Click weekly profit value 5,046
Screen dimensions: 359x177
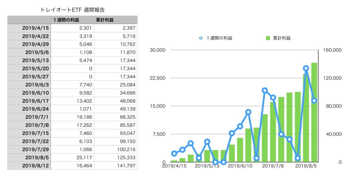pyautogui.click(x=87, y=44)
